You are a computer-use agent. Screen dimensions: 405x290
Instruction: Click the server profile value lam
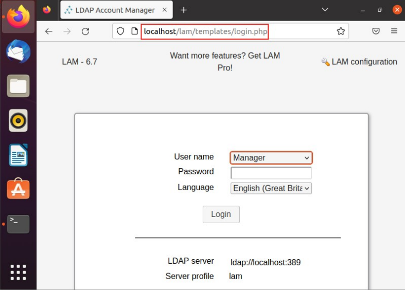click(x=236, y=276)
